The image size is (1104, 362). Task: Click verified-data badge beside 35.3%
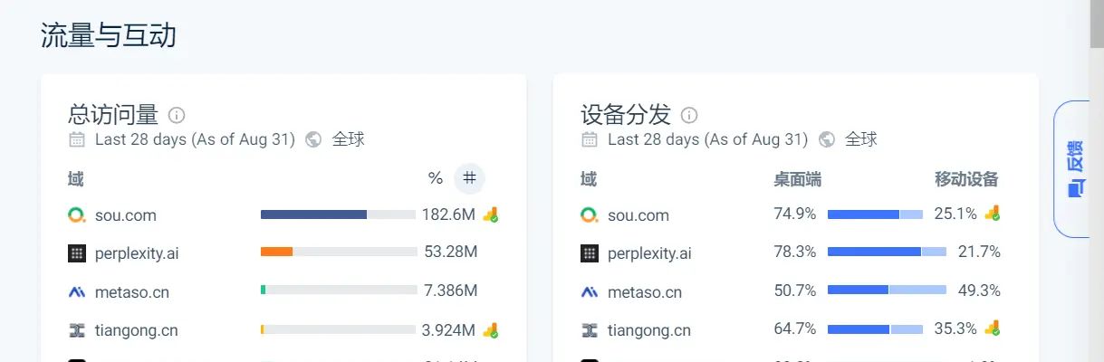(x=993, y=329)
